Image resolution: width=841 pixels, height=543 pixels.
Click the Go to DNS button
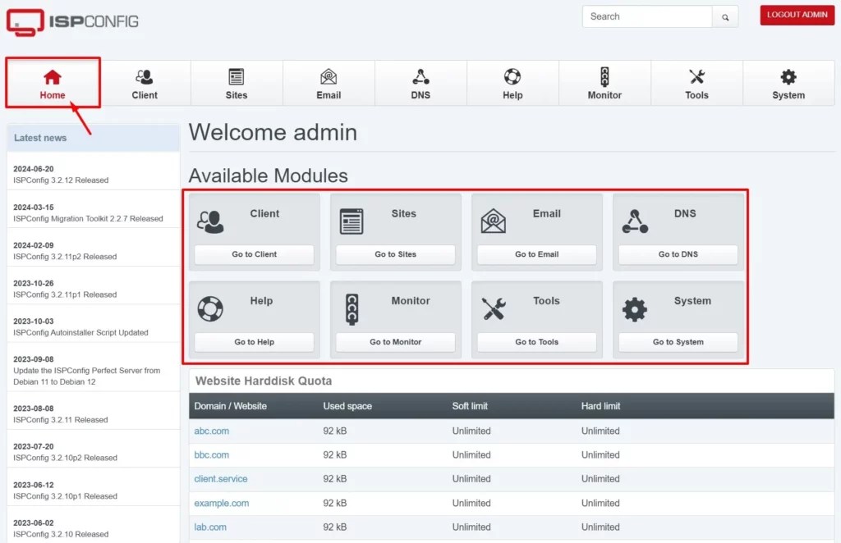click(x=678, y=254)
